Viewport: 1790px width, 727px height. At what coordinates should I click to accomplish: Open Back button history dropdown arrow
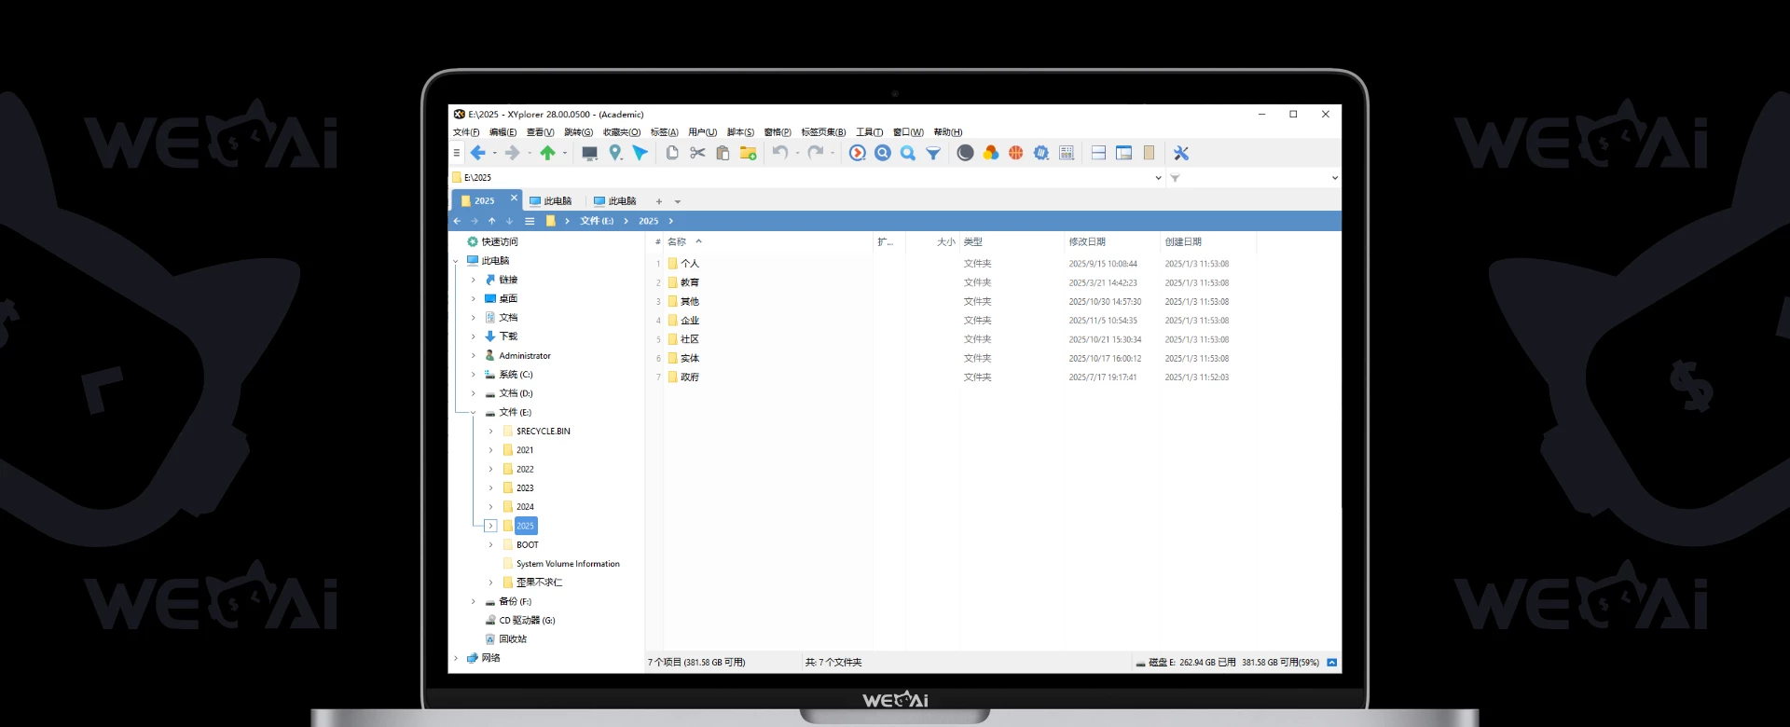click(x=495, y=154)
